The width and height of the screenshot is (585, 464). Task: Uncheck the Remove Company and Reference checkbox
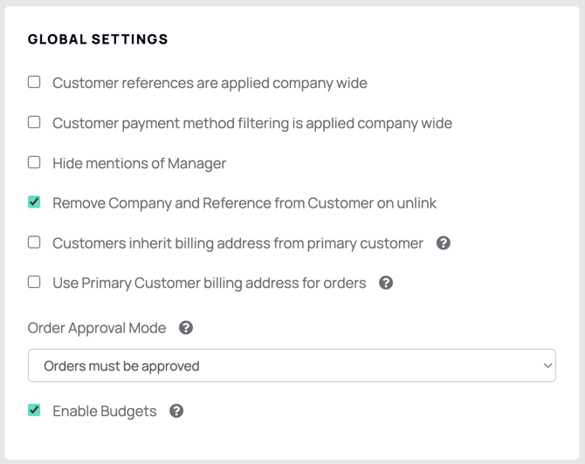point(34,202)
